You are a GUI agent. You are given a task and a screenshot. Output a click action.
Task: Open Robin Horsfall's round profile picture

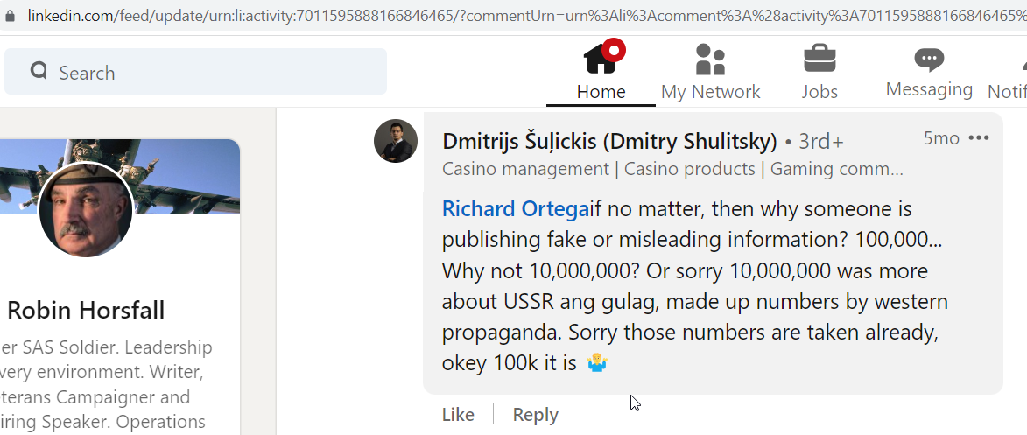click(x=86, y=210)
